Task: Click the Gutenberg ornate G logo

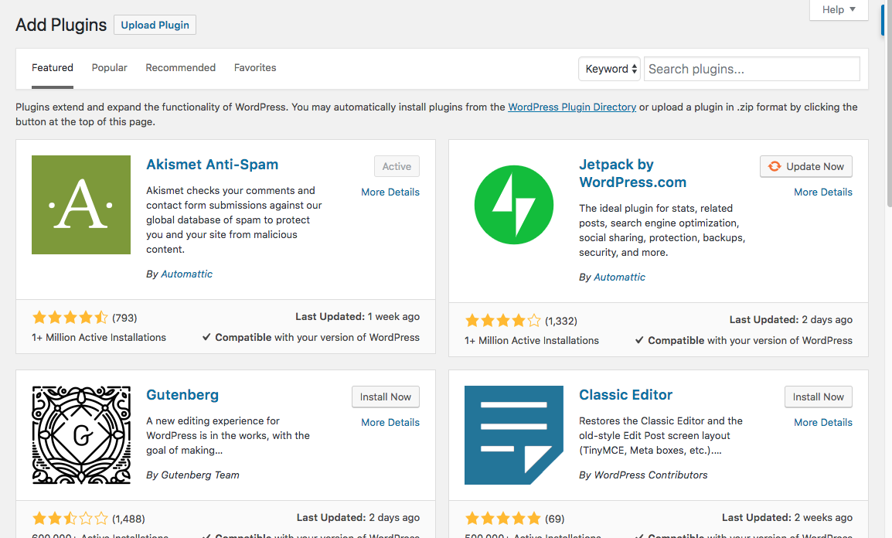Action: 81,435
